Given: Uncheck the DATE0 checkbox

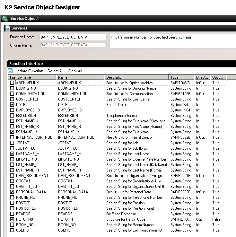Looking at the screenshot, I should pos(12,105).
